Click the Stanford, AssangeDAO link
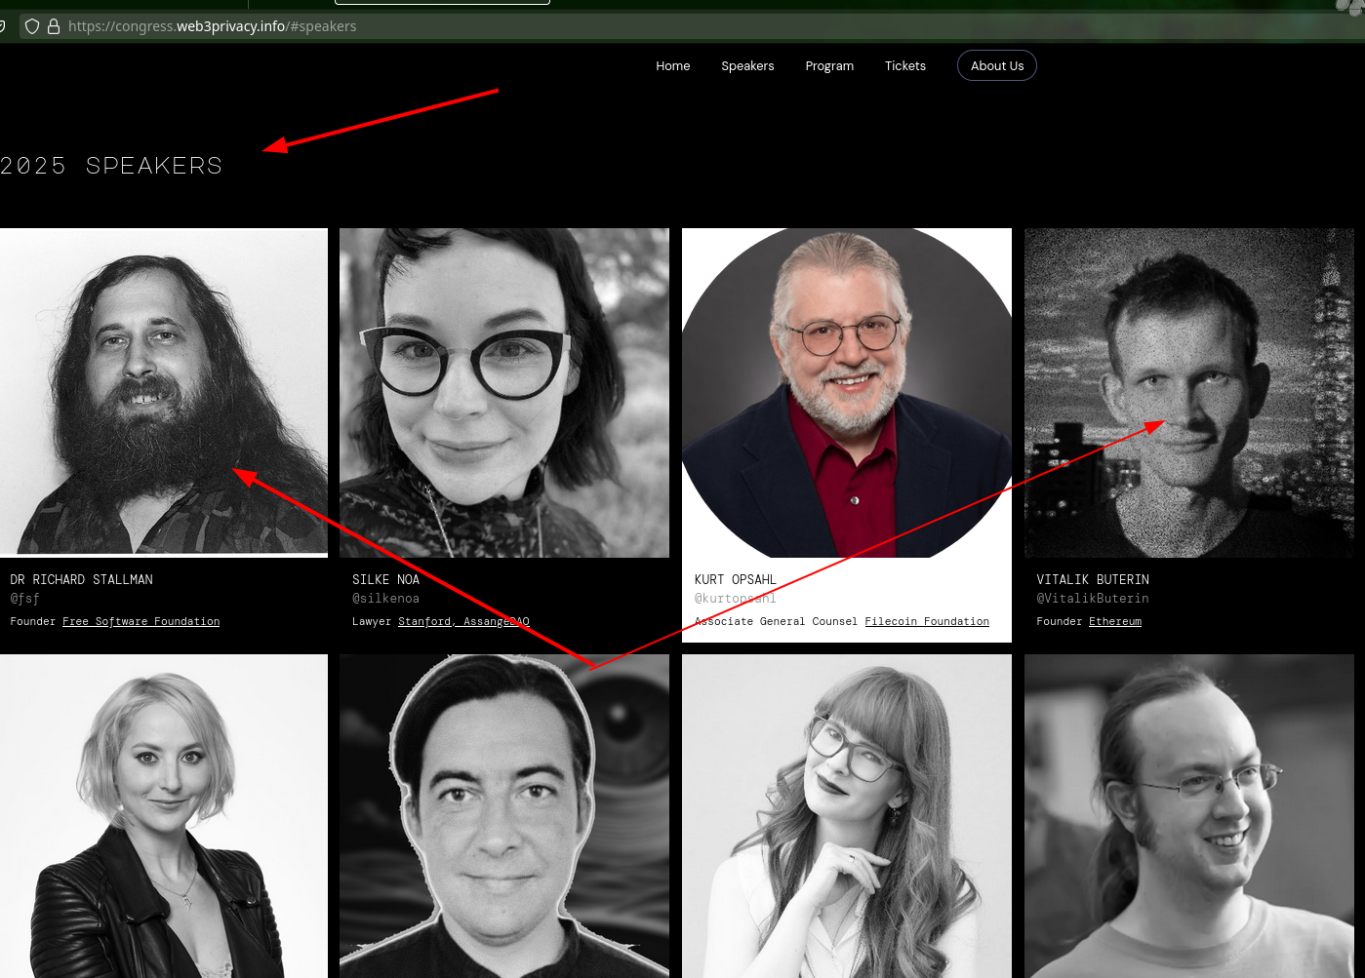Image resolution: width=1365 pixels, height=978 pixels. pyautogui.click(x=463, y=621)
